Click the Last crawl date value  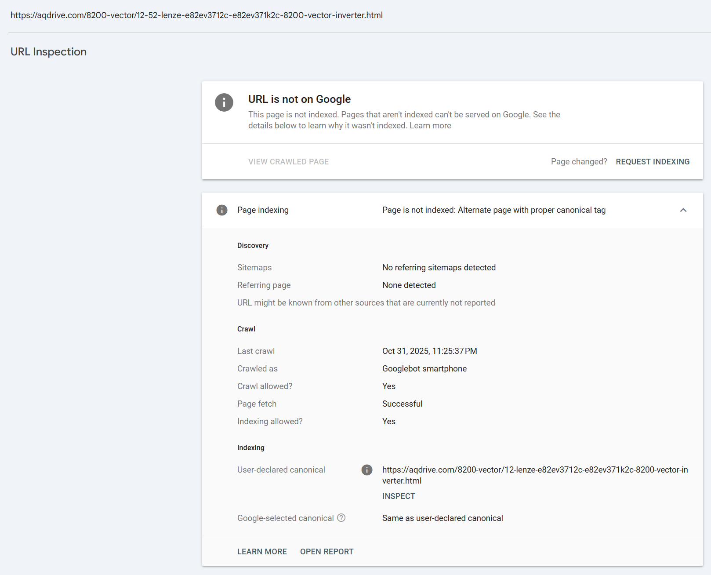pyautogui.click(x=429, y=351)
